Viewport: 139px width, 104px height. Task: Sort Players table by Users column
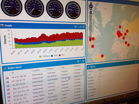pyautogui.click(x=101, y=70)
